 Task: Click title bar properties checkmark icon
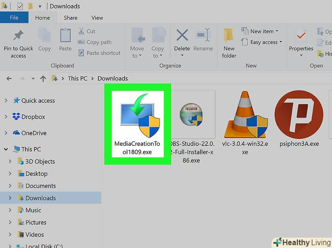(x=20, y=6)
